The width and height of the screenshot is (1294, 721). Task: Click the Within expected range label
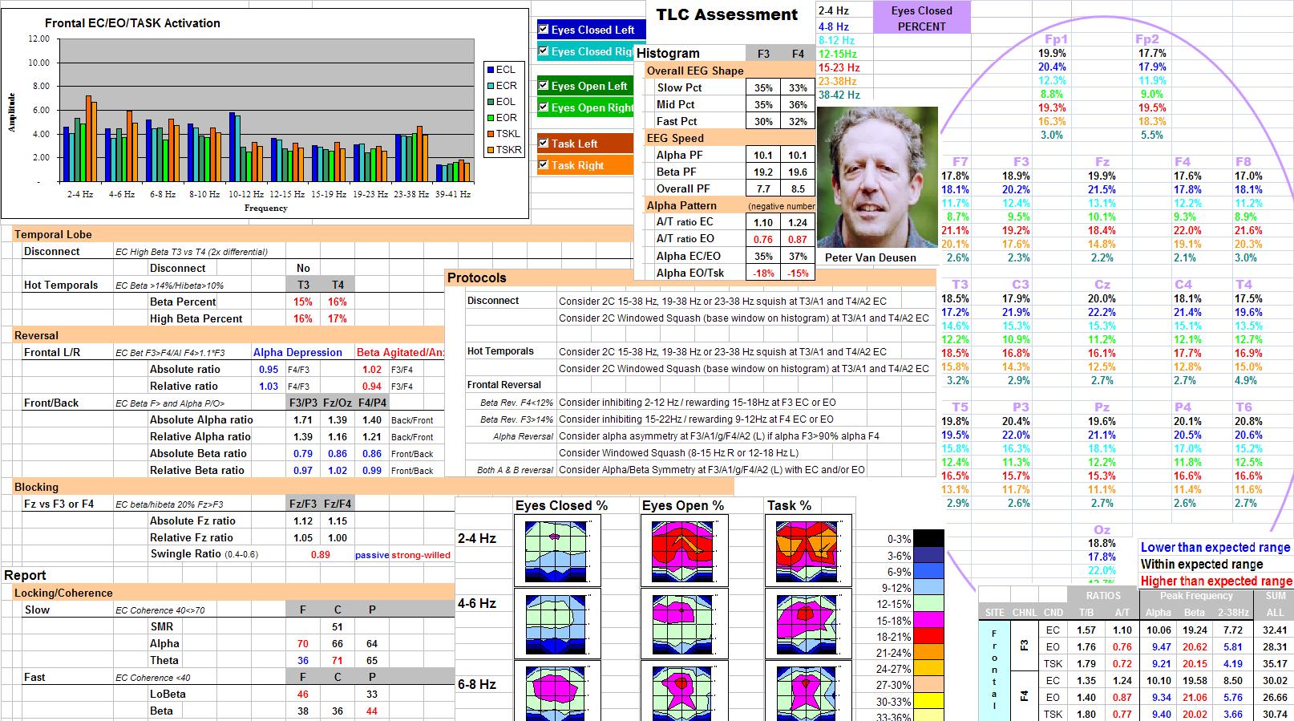[1202, 565]
